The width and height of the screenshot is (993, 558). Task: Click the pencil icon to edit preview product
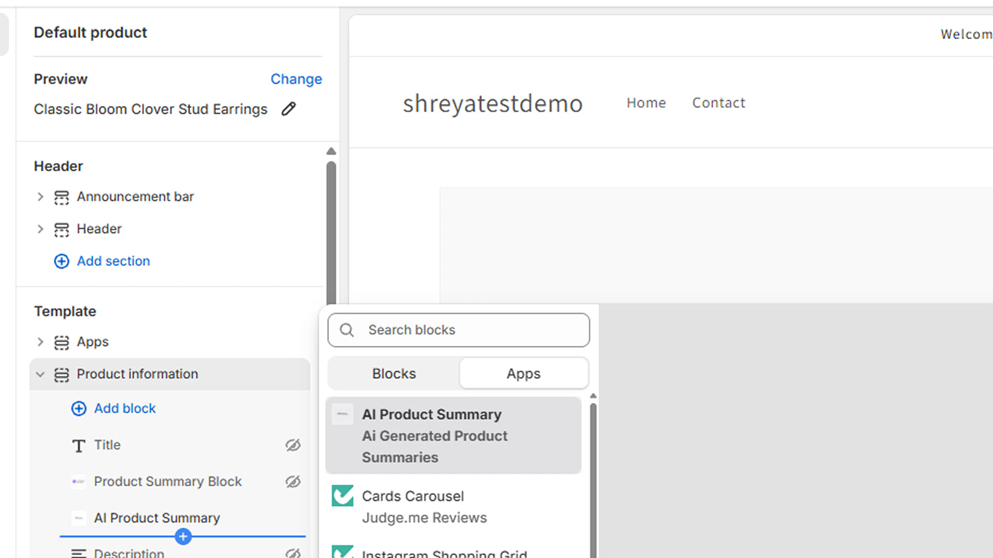(x=288, y=108)
